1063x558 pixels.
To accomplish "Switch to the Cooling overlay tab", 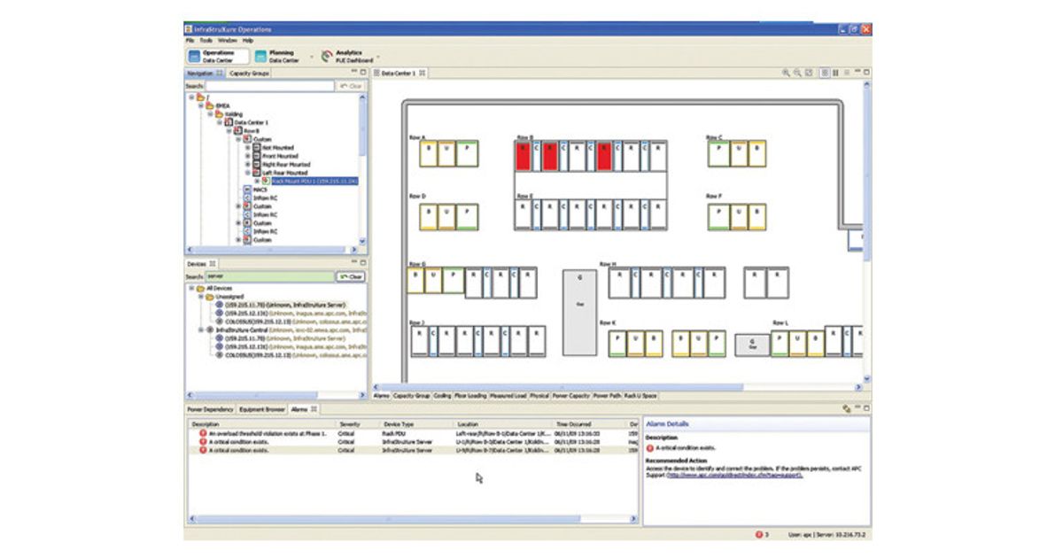I will [x=442, y=395].
